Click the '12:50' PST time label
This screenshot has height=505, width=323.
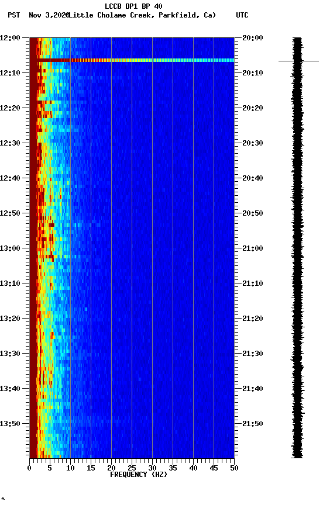click(x=10, y=213)
